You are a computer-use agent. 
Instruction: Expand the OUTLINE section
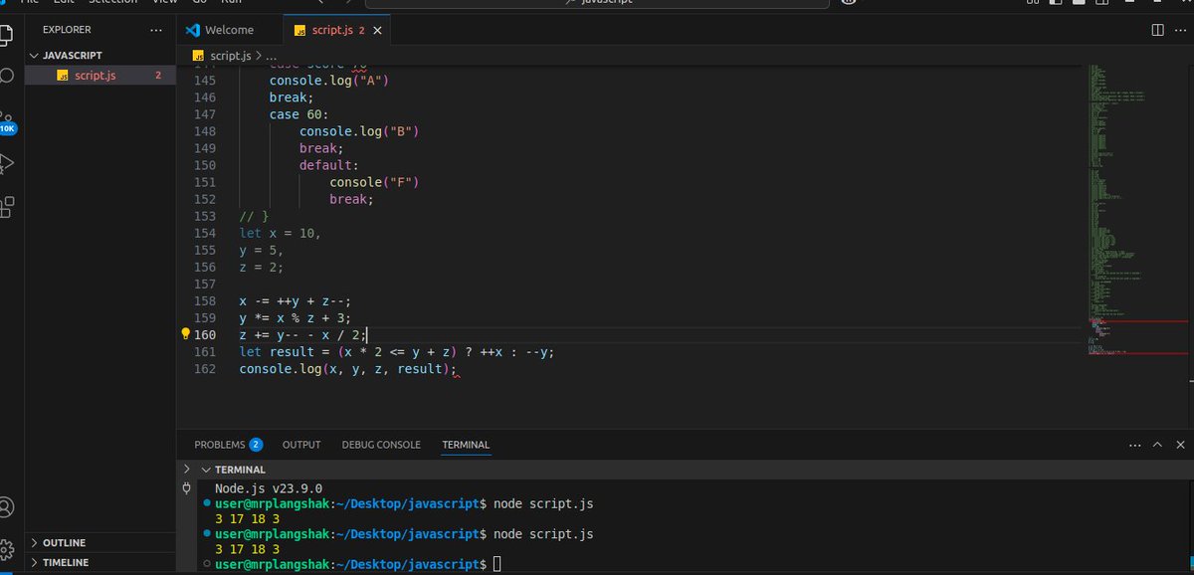[x=36, y=543]
